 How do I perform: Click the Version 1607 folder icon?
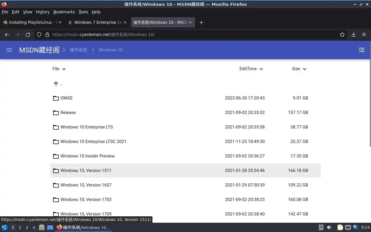[56, 185]
